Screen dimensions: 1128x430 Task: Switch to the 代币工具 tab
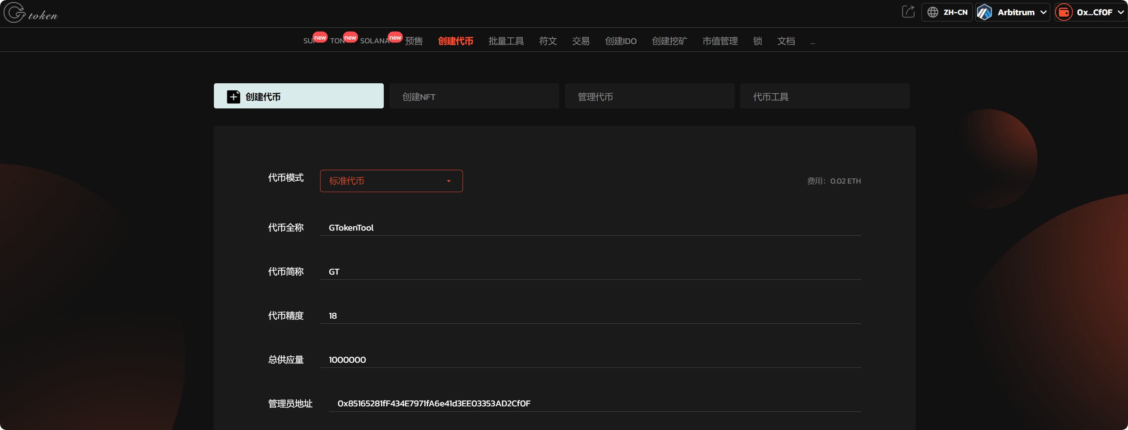[825, 96]
